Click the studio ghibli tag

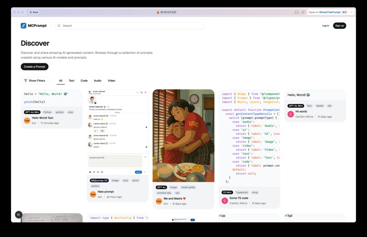point(188,188)
